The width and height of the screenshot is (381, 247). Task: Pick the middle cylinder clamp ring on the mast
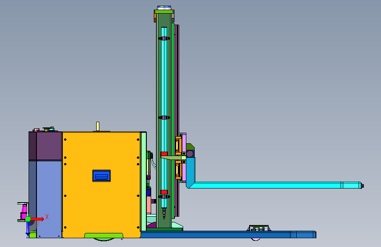(x=164, y=118)
